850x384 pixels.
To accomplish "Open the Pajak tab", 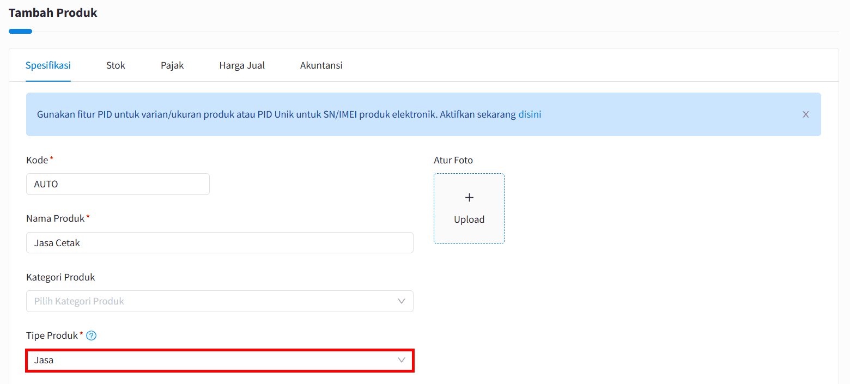I will tap(172, 65).
